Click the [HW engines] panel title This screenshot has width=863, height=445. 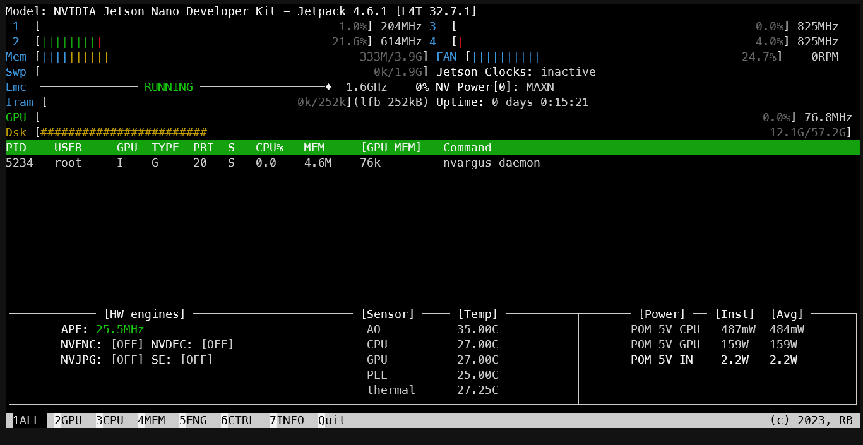pyautogui.click(x=145, y=314)
